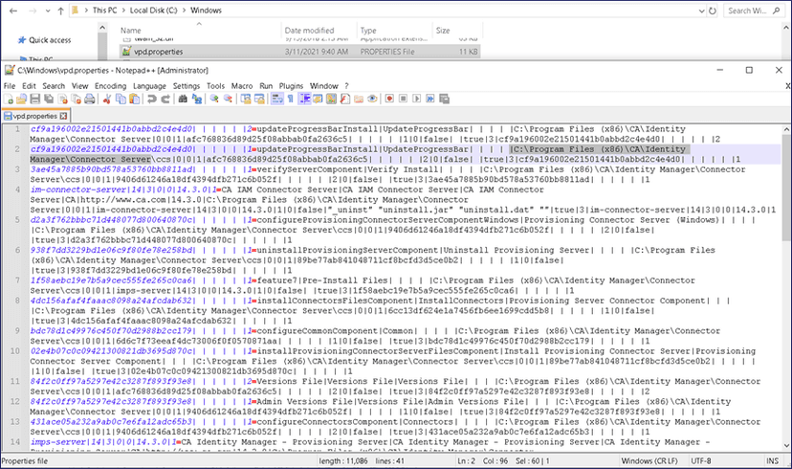Click the Zoom In magnifier icon

click(x=214, y=99)
